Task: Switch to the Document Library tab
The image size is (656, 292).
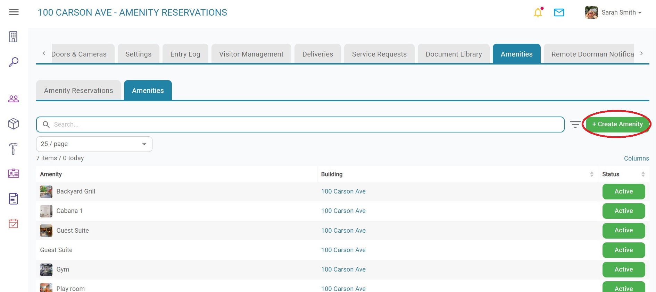Action: [454, 54]
